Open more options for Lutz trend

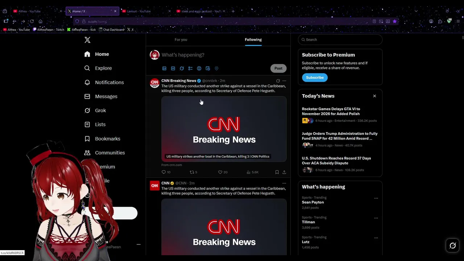(376, 238)
